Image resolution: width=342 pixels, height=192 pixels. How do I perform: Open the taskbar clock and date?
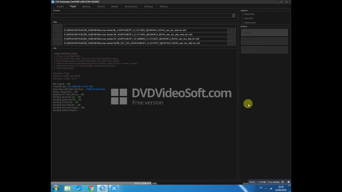coord(281,189)
